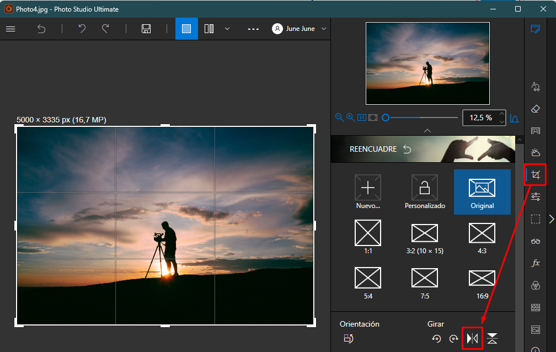This screenshot has width=556, height=352.
Task: Decrease zoom with the stepper down arrow
Action: [502, 122]
